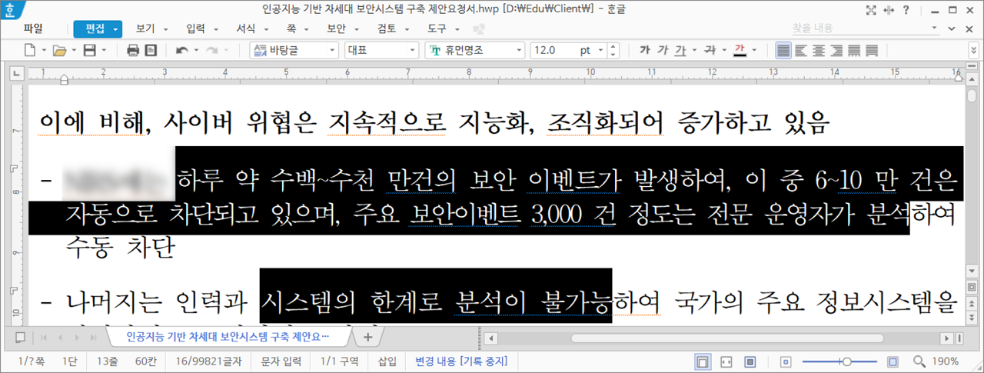Open the 보기 menu
984x373 pixels.
tap(145, 29)
